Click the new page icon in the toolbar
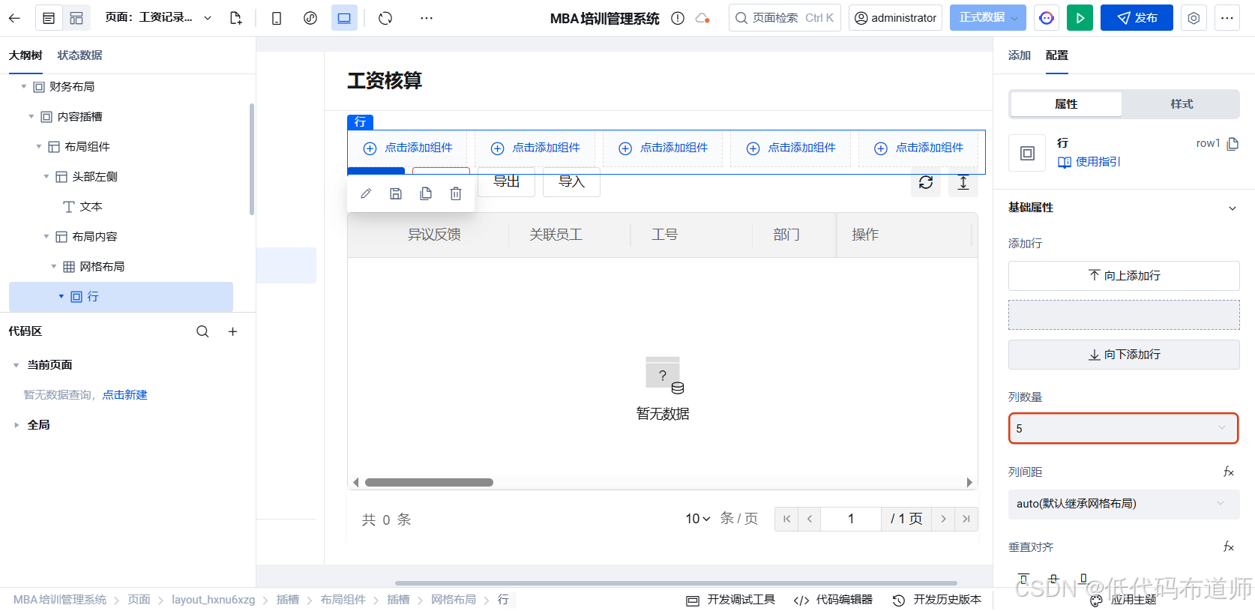The width and height of the screenshot is (1255, 611). [235, 18]
